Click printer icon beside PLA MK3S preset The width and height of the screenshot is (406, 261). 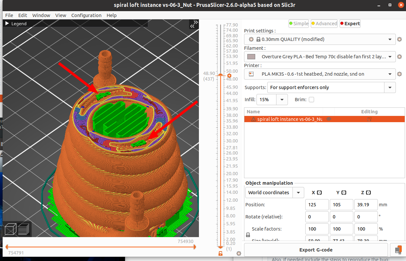[251, 74]
